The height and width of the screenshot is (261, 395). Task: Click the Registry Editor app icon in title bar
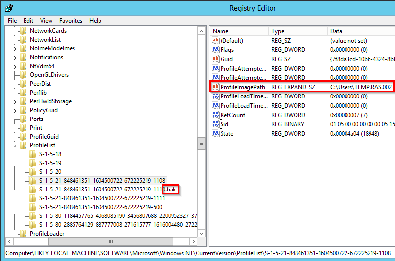(10, 8)
